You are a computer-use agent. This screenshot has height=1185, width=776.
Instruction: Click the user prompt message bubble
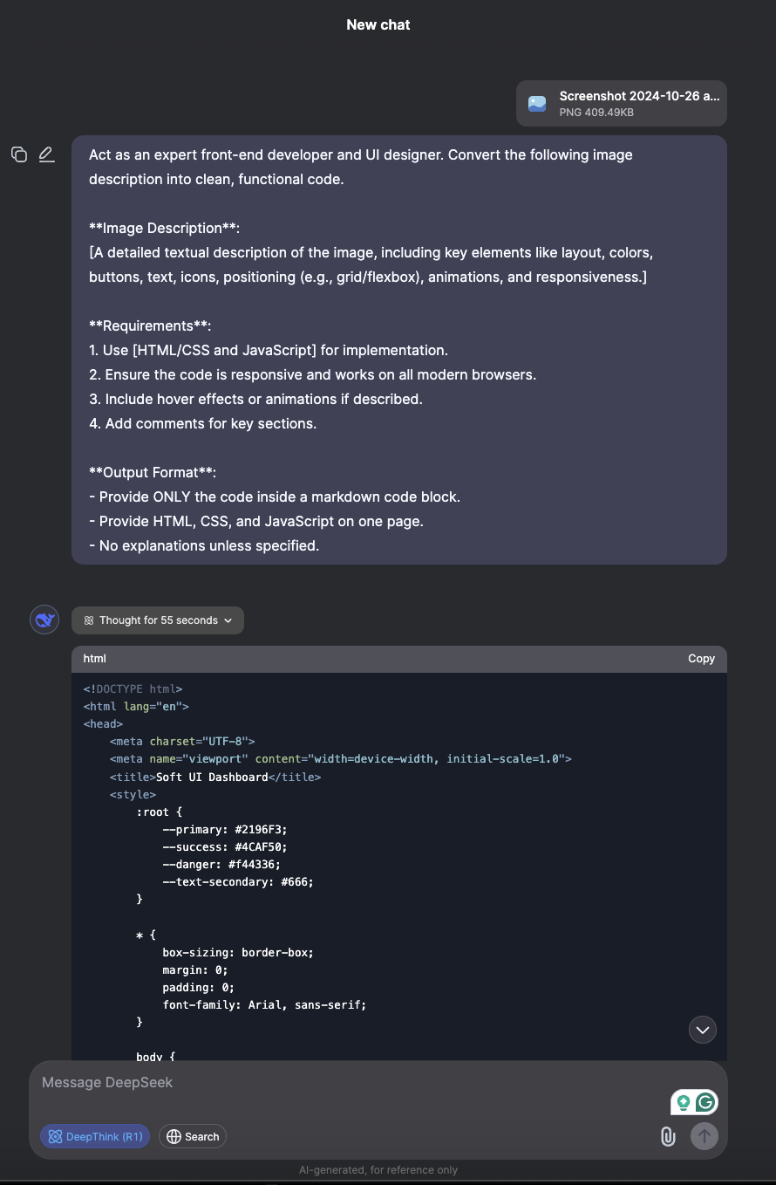click(399, 349)
